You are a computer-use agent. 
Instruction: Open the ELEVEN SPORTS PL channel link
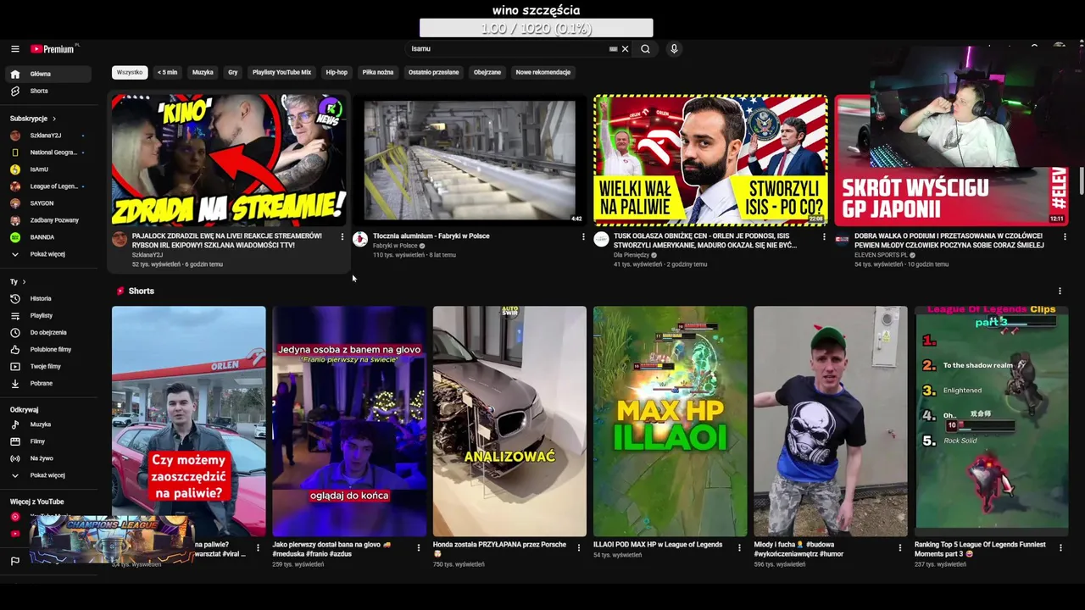(x=881, y=255)
